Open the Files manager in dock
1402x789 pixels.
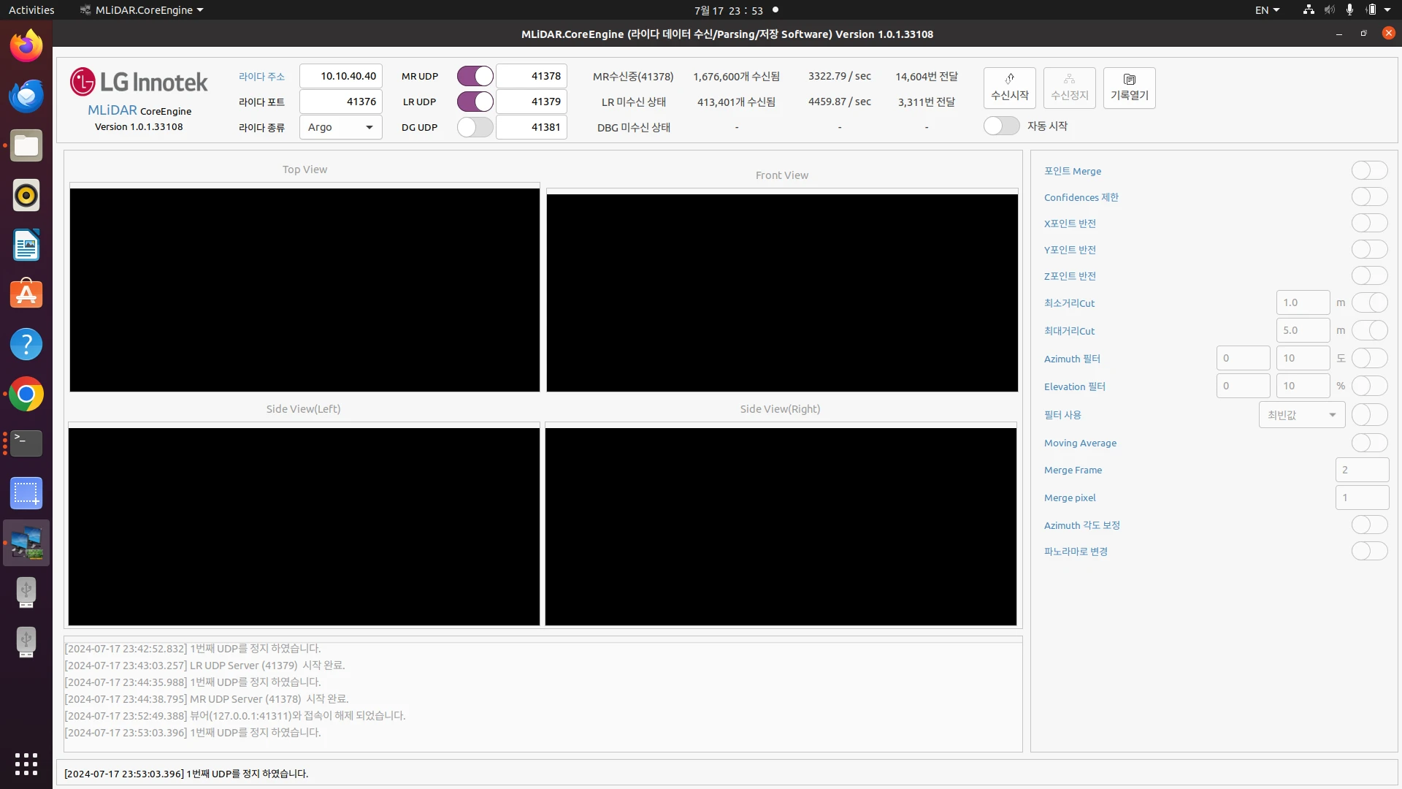tap(26, 145)
